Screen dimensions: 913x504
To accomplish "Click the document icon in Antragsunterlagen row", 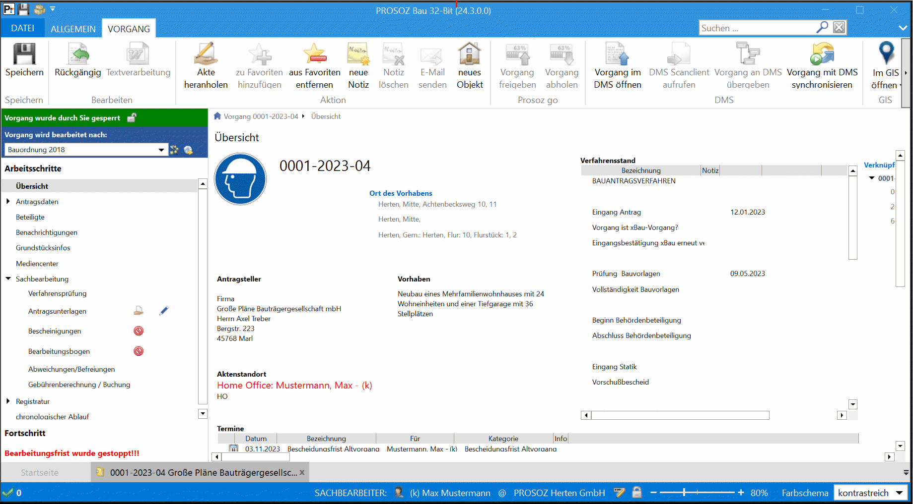I will tap(139, 311).
